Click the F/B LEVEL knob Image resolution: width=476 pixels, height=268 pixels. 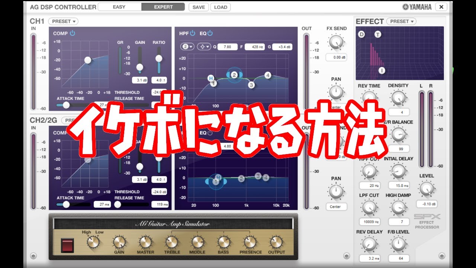pyautogui.click(x=398, y=244)
